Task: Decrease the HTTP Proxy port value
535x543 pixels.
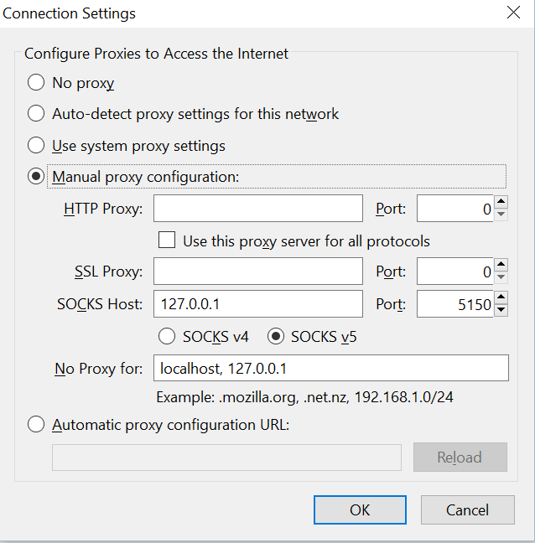Action: tap(501, 215)
